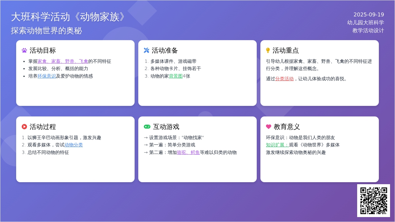Screen dimensions: 395x222
Task: Click the pink heart icon beside 教育意义
Action: 269,127
